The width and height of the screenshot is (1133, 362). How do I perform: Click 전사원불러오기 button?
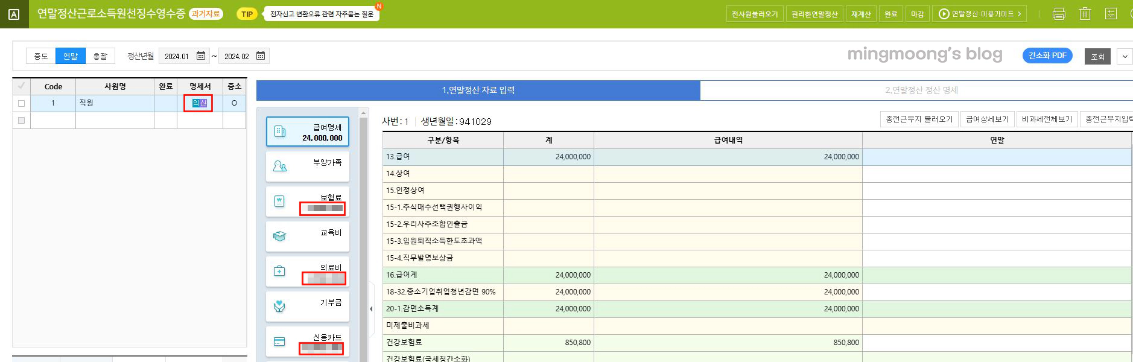[755, 14]
